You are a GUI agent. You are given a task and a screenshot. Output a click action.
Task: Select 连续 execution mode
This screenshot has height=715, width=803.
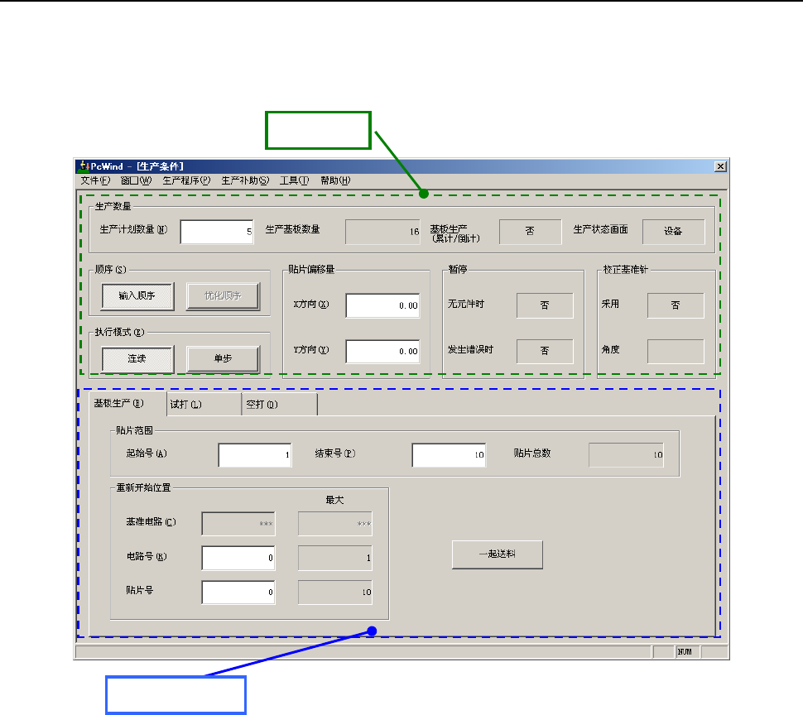pos(137,359)
